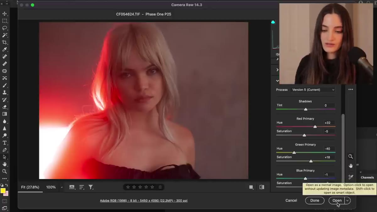Select the Sharpen (triangle) tool
The width and height of the screenshot is (377, 212).
5,128
